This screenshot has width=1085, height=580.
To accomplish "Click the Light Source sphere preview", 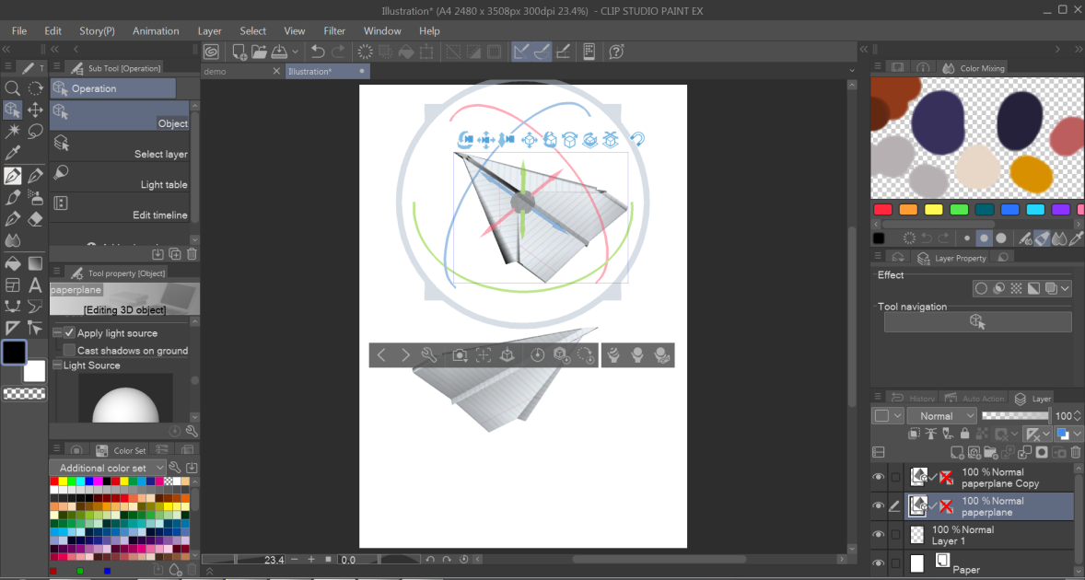I will (x=125, y=399).
